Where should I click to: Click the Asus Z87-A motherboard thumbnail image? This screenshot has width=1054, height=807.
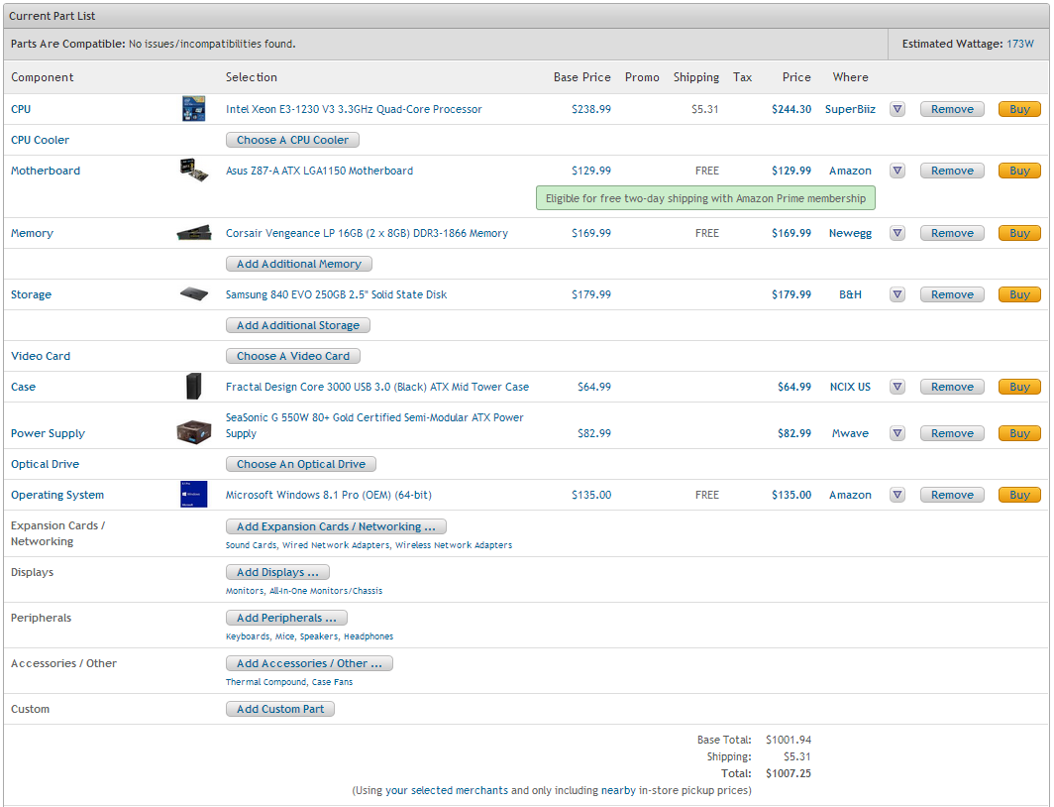click(193, 171)
